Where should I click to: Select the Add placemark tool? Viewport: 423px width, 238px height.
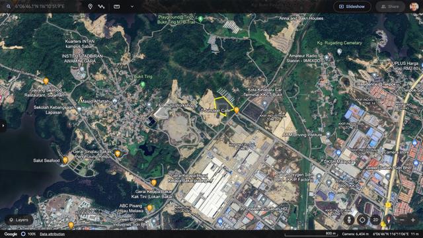(x=90, y=6)
